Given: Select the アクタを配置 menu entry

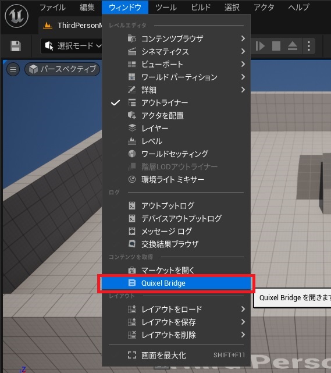Looking at the screenshot, I should [176, 115].
